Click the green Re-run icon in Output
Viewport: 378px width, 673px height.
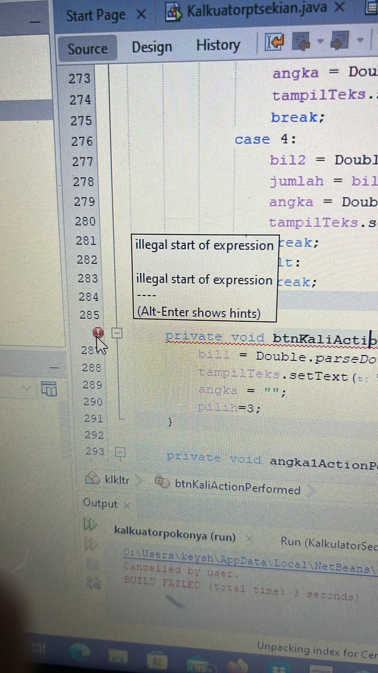(x=90, y=524)
